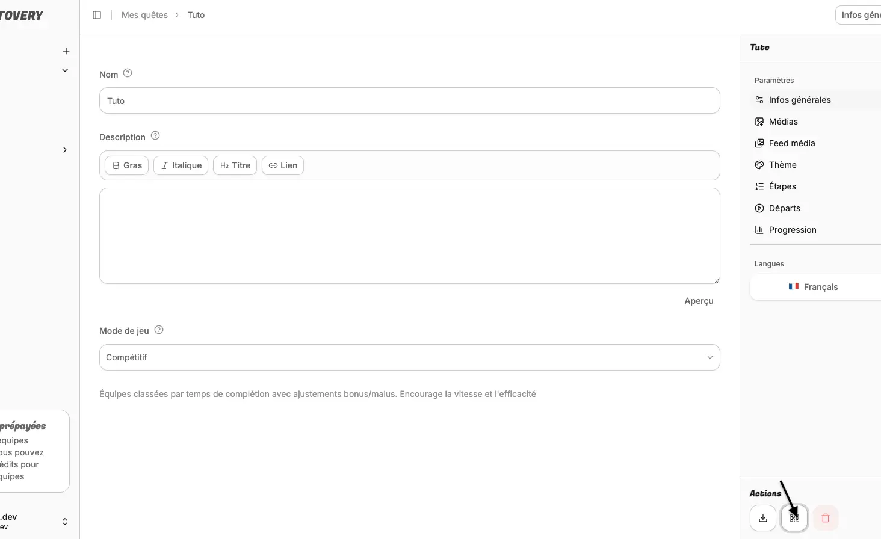Image resolution: width=881 pixels, height=539 pixels.
Task: Open the Médias section
Action: pos(815,122)
